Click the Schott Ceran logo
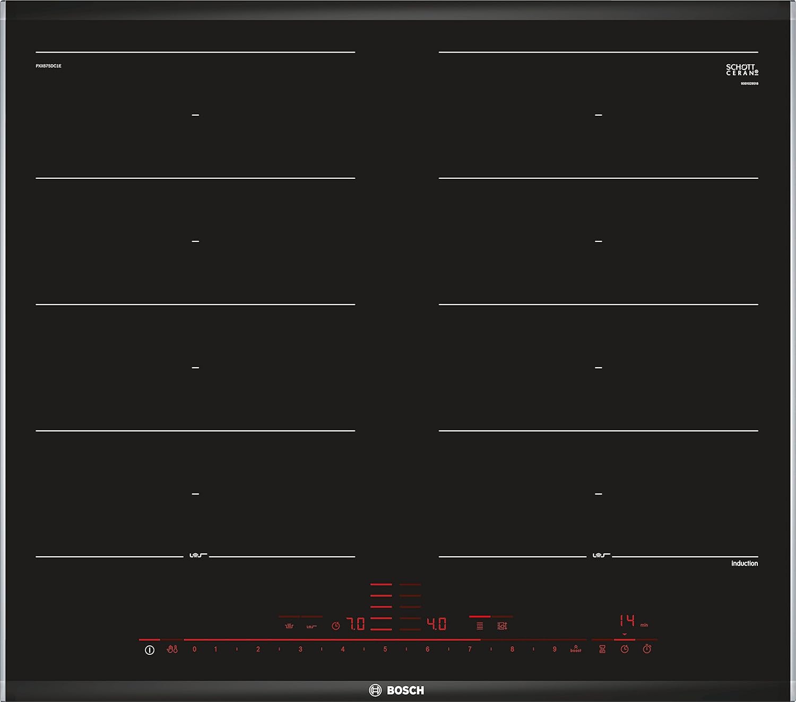Viewport: 796px width, 702px height. point(742,70)
